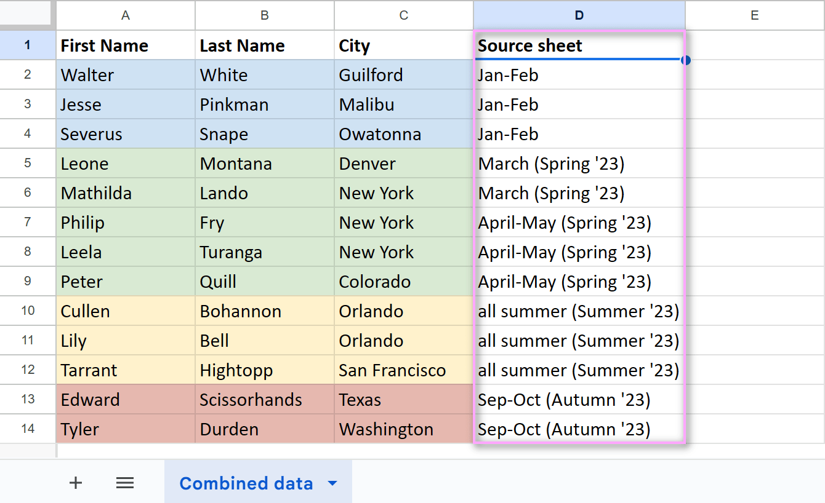Select row 5 header

[28, 164]
